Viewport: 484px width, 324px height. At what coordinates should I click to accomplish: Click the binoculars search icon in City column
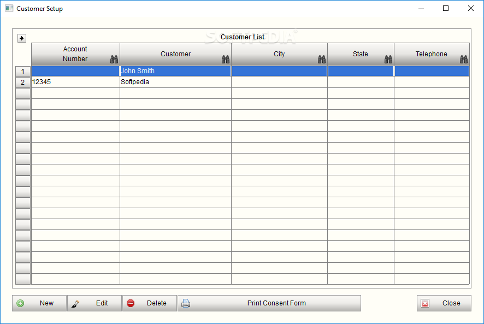point(322,60)
